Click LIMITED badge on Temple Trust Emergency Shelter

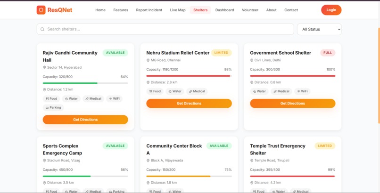click(325, 146)
